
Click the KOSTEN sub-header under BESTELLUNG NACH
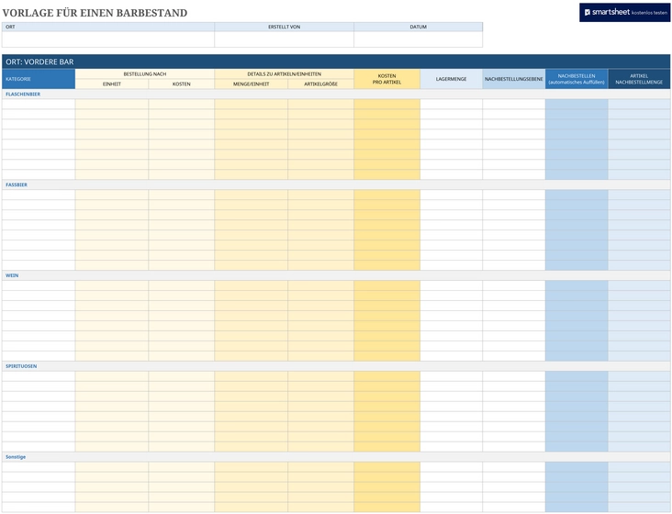[x=181, y=84]
